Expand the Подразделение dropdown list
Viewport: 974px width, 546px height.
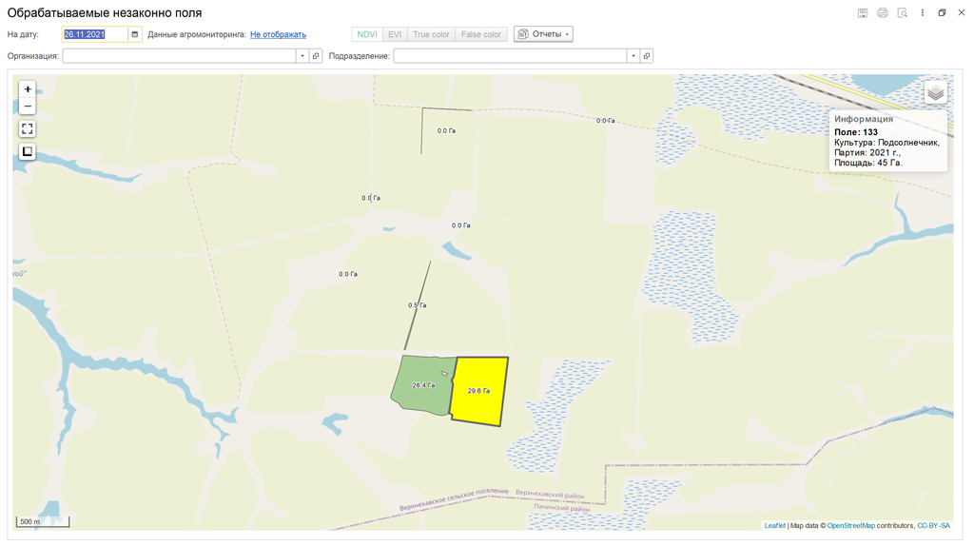pyautogui.click(x=633, y=56)
